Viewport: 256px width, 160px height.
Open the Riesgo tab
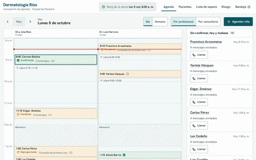pyautogui.click(x=226, y=7)
